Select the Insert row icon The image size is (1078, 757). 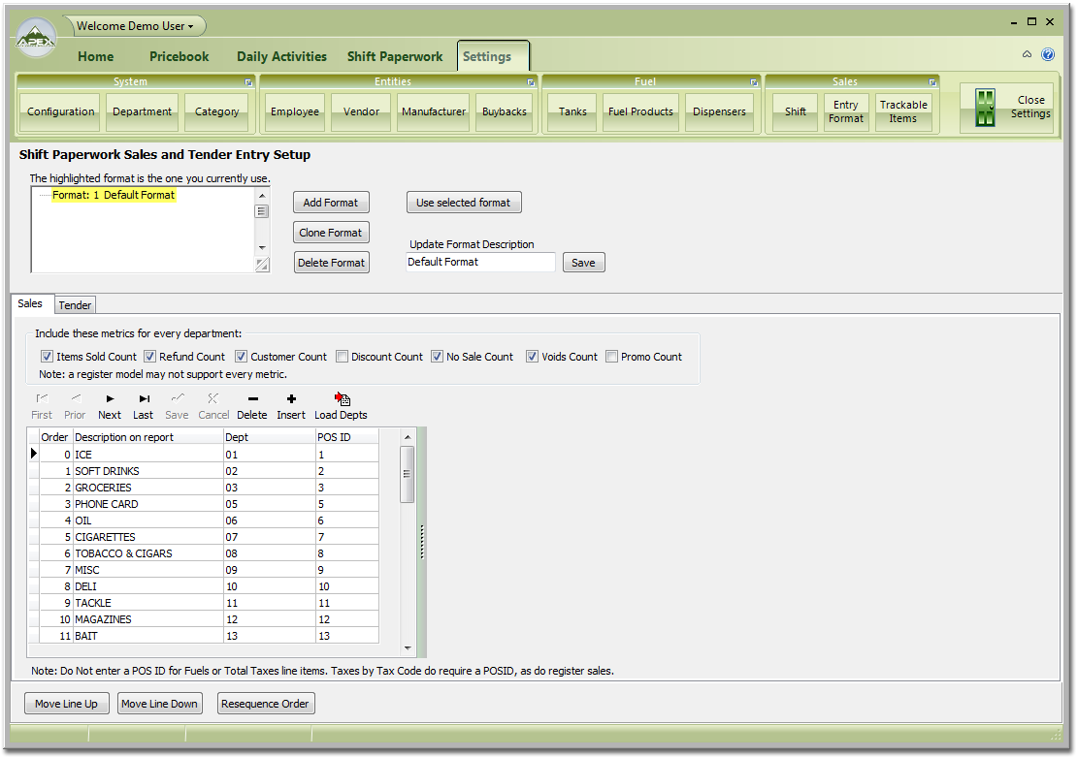click(290, 398)
